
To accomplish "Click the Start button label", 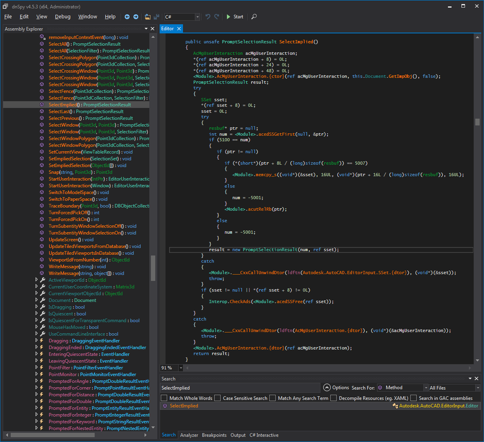I will click(x=238, y=16).
